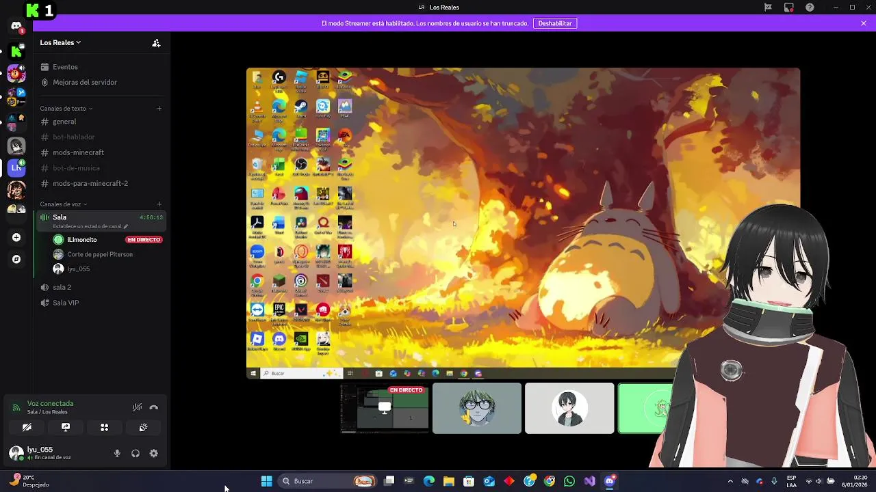This screenshot has width=876, height=492.
Task: Switch ESP LAA input language
Action: 791,481
